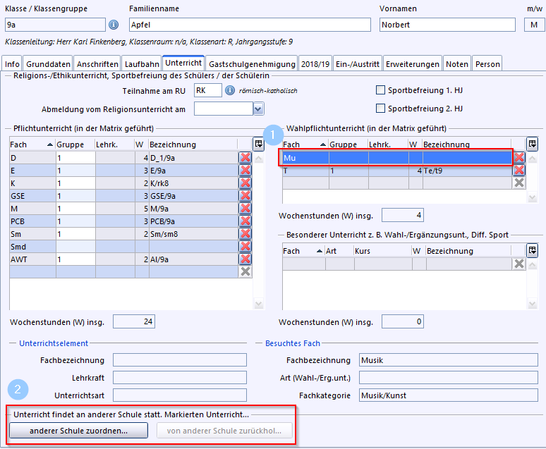Sort Pflichtunterricht by Fach column

tap(32, 144)
